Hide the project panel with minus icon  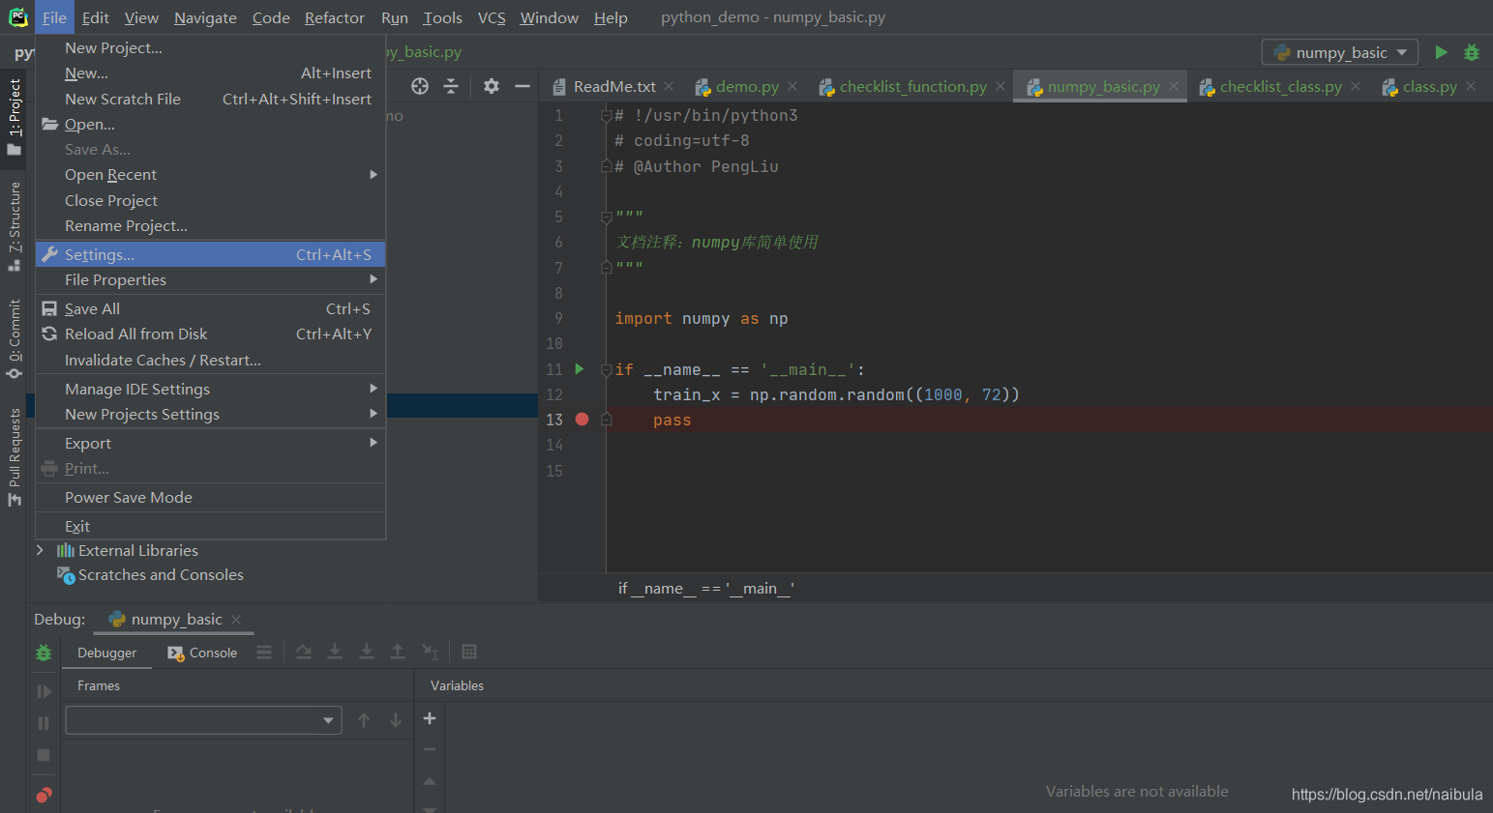coord(523,86)
